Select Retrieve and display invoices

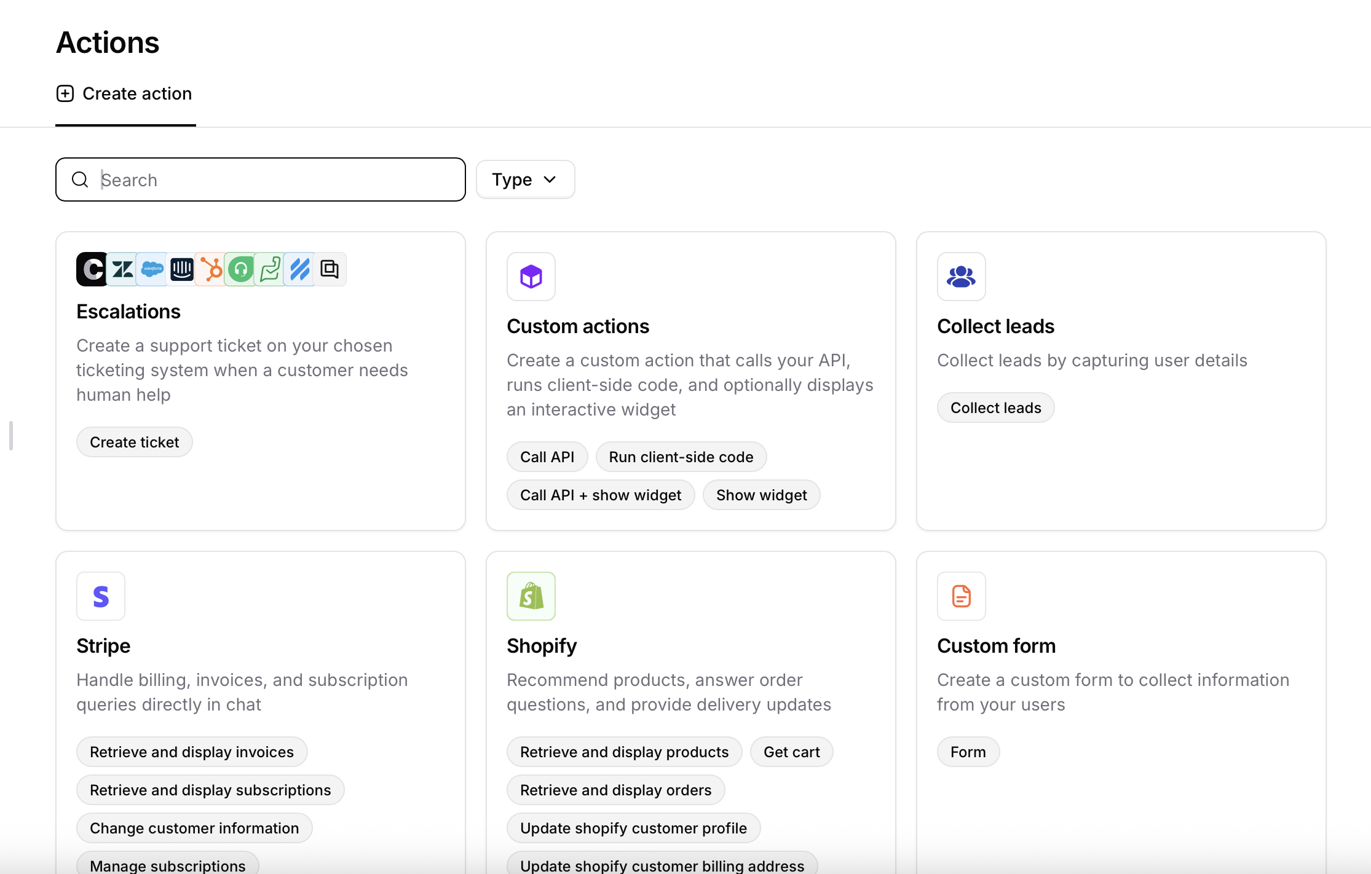(192, 752)
